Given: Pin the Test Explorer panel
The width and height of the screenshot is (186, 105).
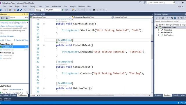Looking at the screenshot, I should tap(25, 14).
